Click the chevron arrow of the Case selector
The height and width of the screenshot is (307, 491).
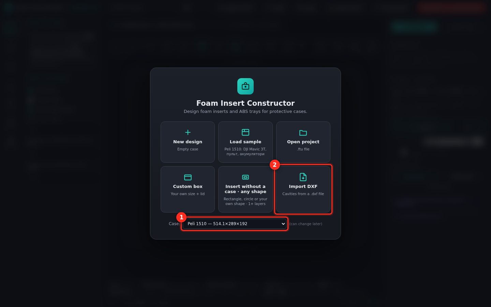click(x=283, y=224)
